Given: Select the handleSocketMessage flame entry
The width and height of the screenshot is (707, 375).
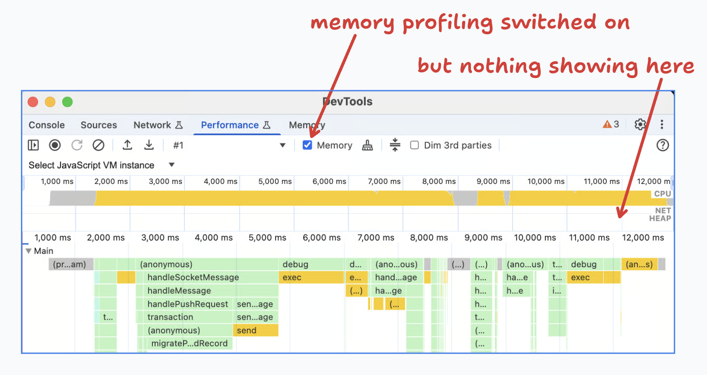Looking at the screenshot, I should (x=207, y=277).
